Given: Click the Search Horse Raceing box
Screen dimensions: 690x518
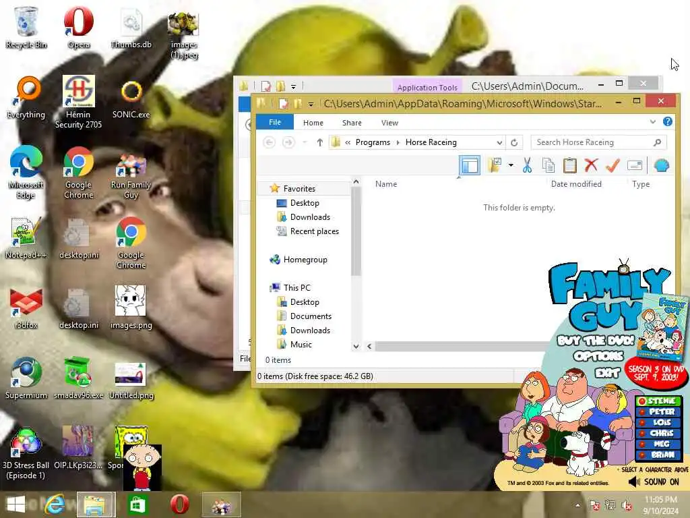Looking at the screenshot, I should pyautogui.click(x=598, y=142).
